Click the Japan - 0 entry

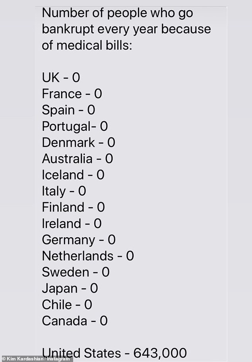tap(70, 288)
